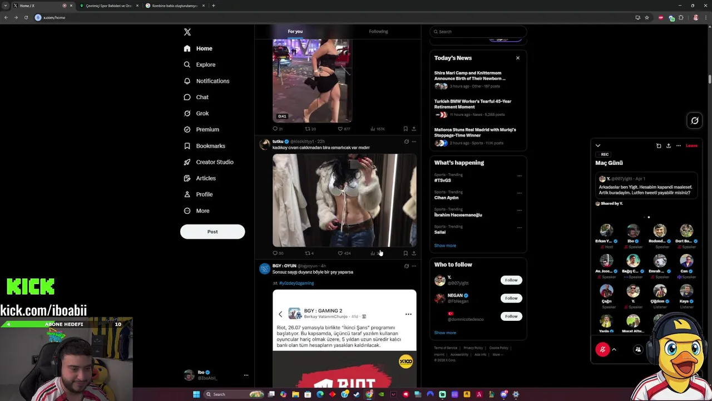
Task: Open Explore from the sidebar
Action: click(x=199, y=65)
